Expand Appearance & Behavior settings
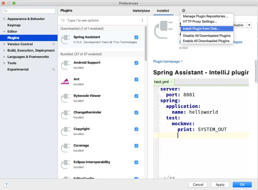258x190 pixels. (4, 19)
